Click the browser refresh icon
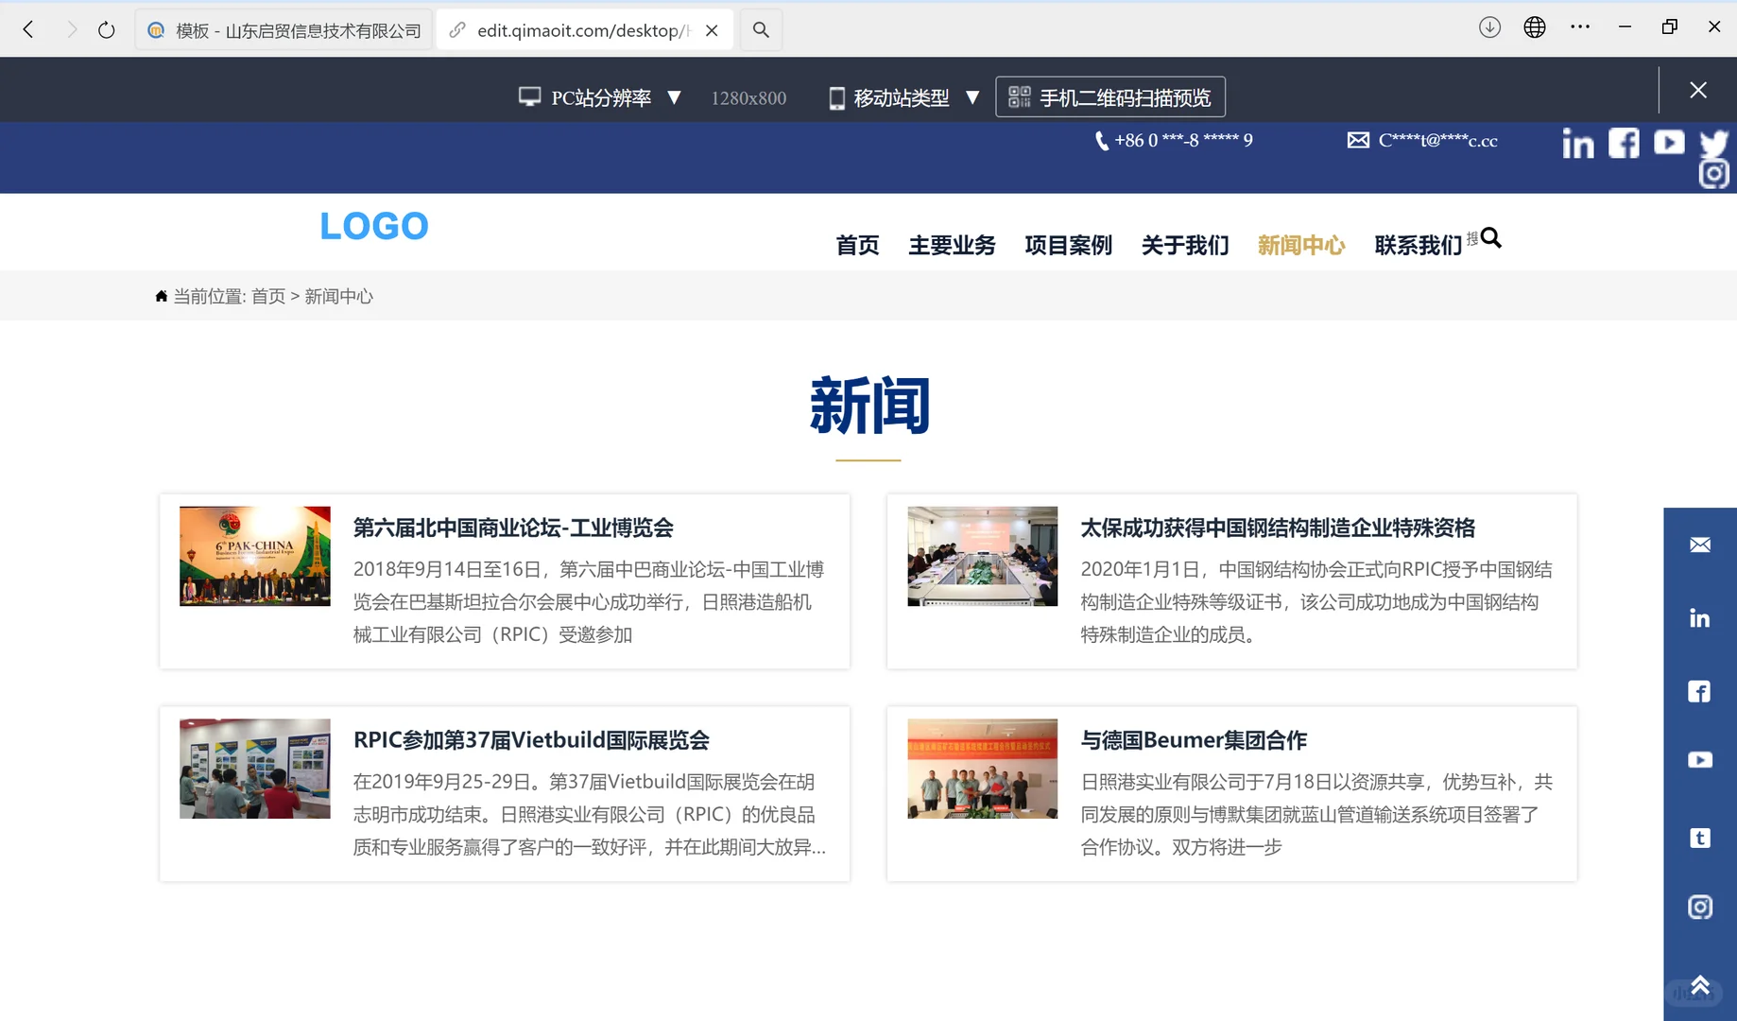 106,28
